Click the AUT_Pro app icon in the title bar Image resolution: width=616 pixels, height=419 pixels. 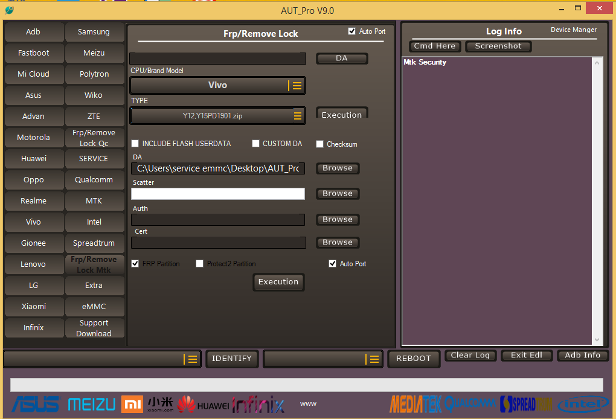click(9, 10)
